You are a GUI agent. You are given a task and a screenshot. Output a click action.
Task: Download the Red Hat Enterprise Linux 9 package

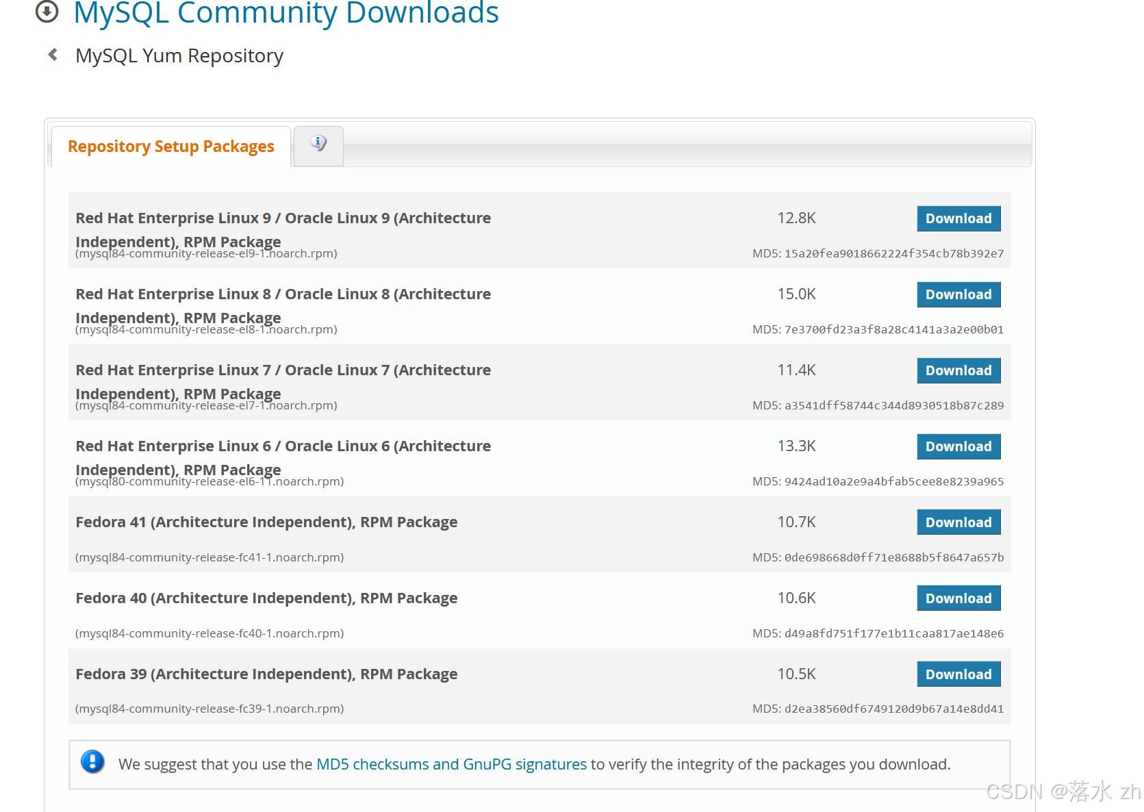(958, 218)
